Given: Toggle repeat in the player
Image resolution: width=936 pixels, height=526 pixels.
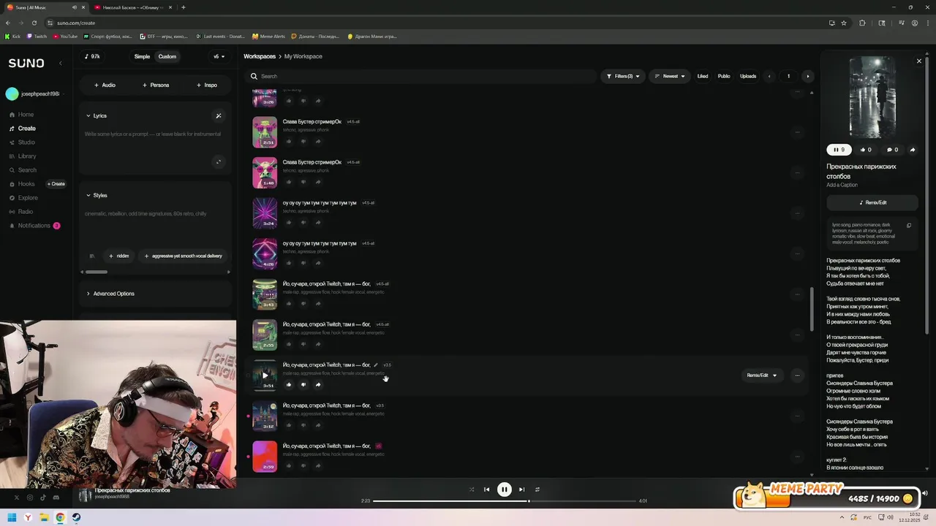Looking at the screenshot, I should 537,489.
